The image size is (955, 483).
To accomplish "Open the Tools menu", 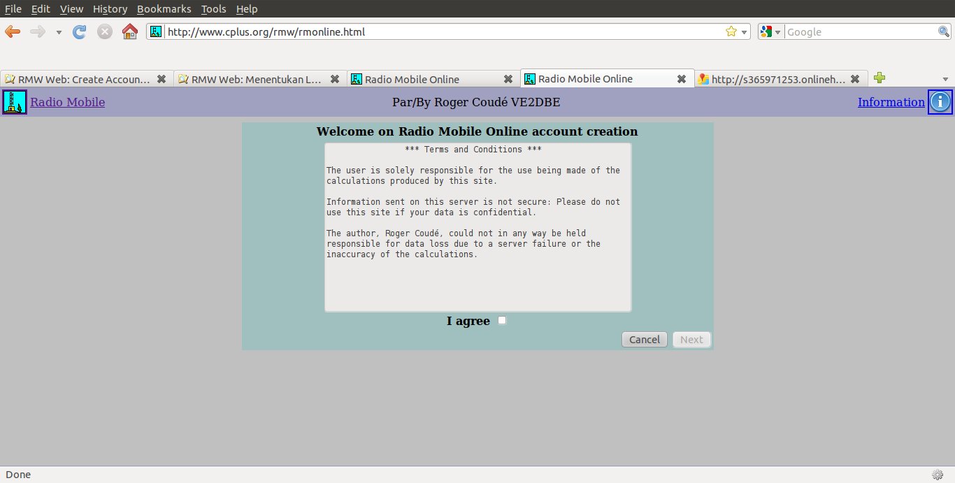I will pyautogui.click(x=213, y=9).
